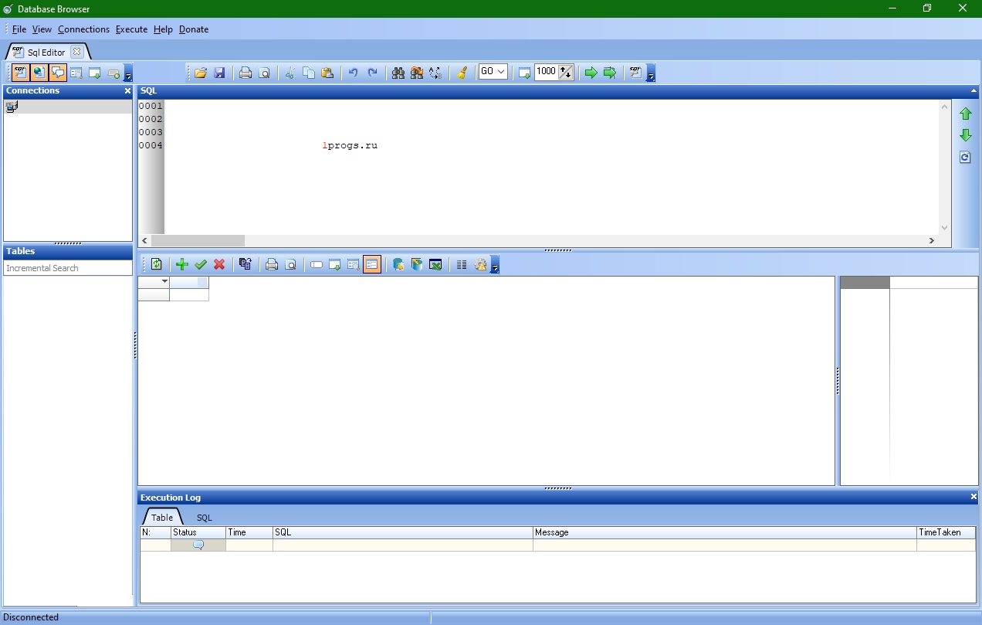Open the View menu

pyautogui.click(x=42, y=29)
